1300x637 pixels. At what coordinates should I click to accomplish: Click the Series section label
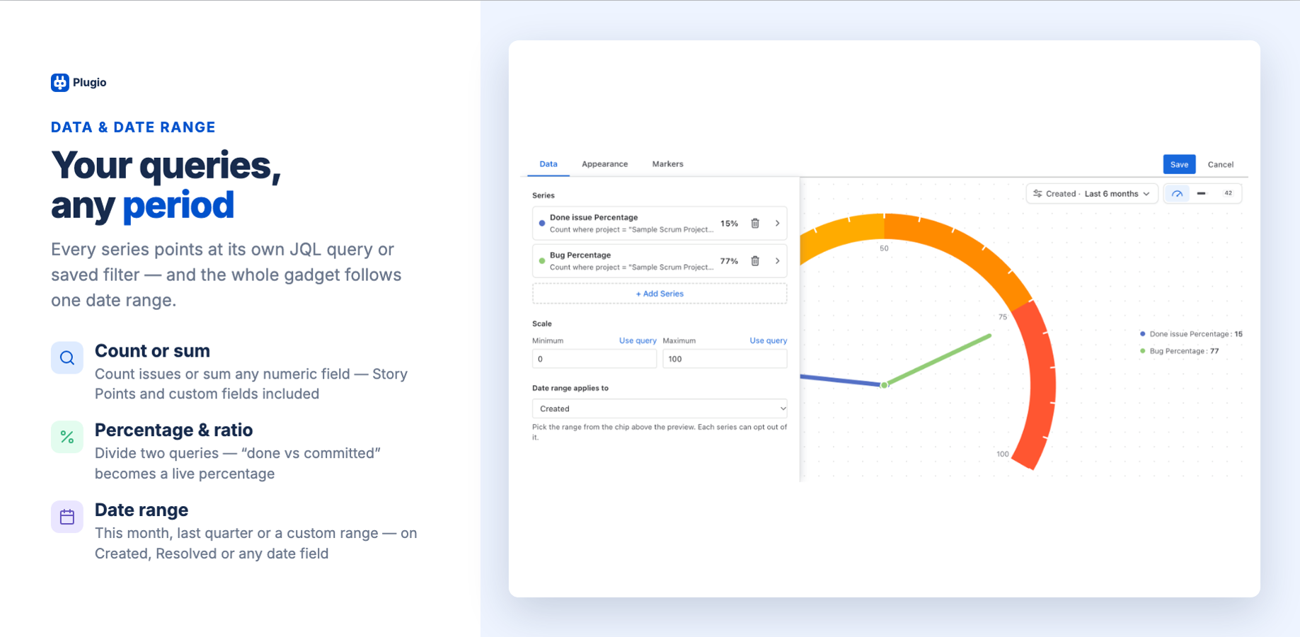(543, 195)
